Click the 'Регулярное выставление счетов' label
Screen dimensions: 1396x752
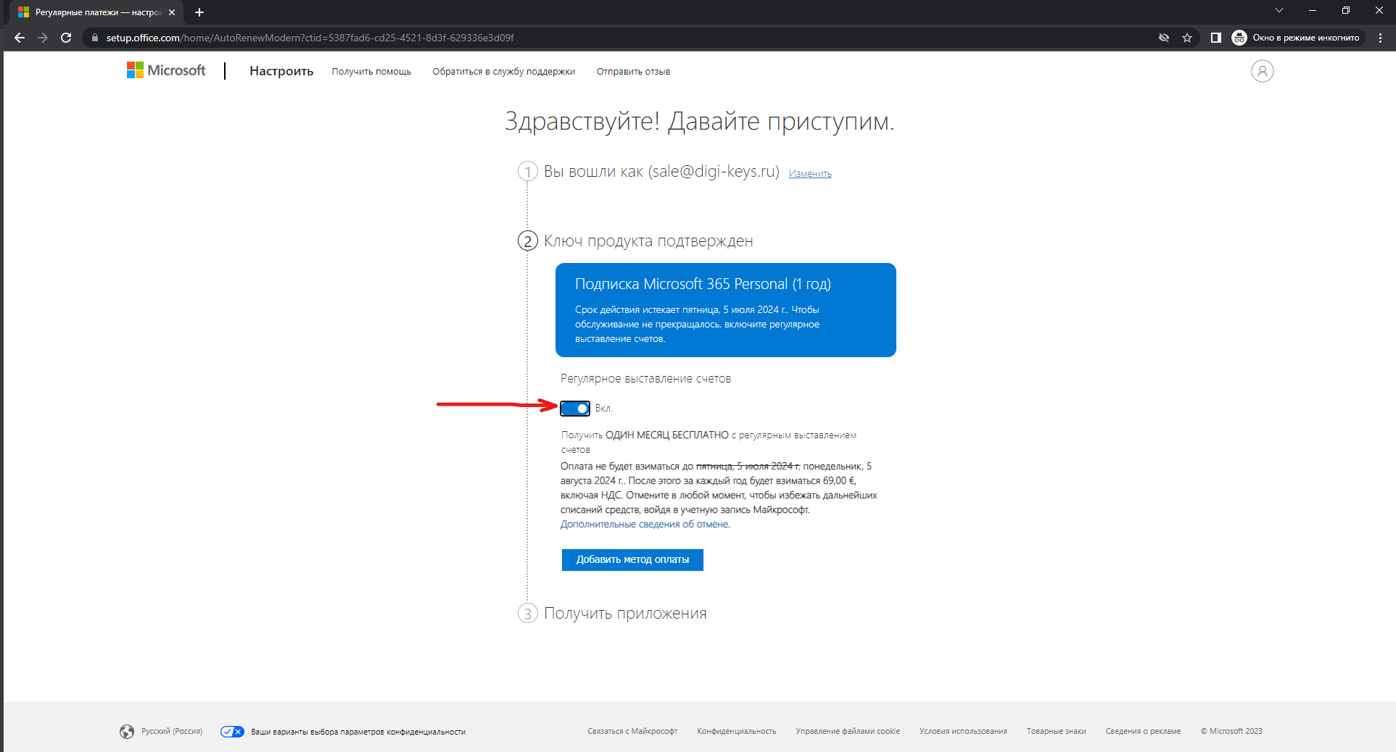[645, 379]
